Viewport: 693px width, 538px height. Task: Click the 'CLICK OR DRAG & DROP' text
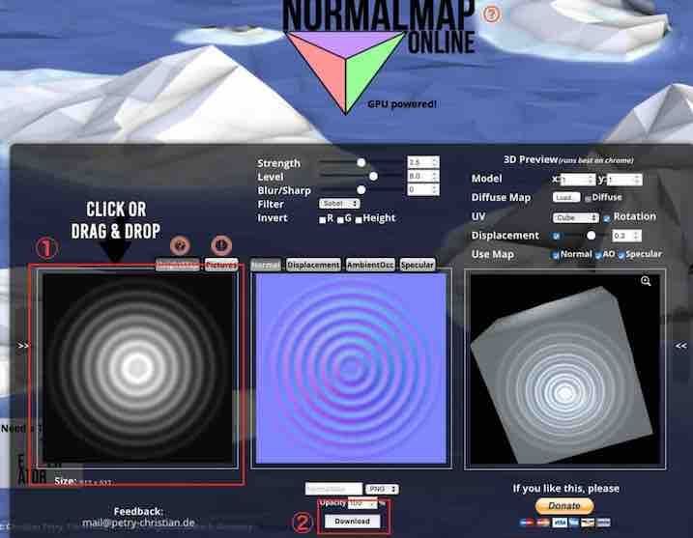[116, 220]
